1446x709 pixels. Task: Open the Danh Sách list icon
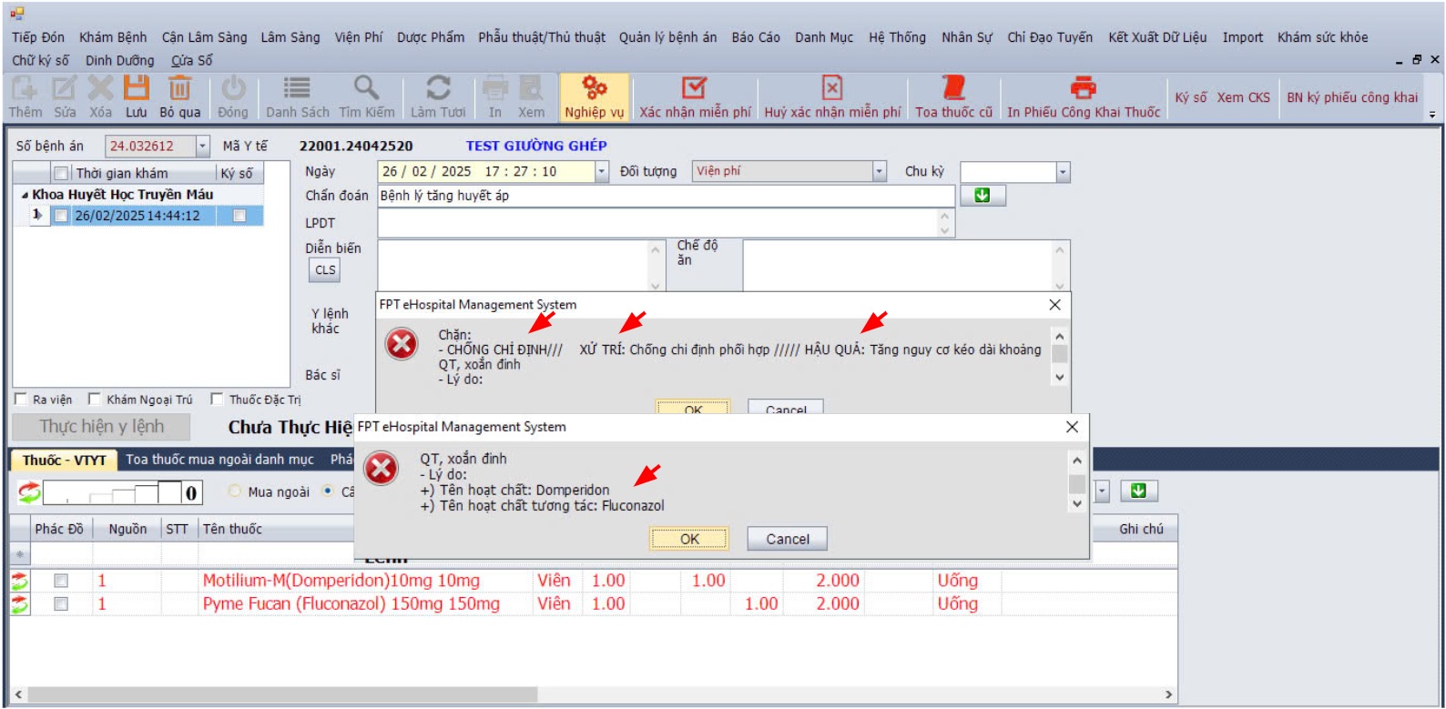click(297, 87)
